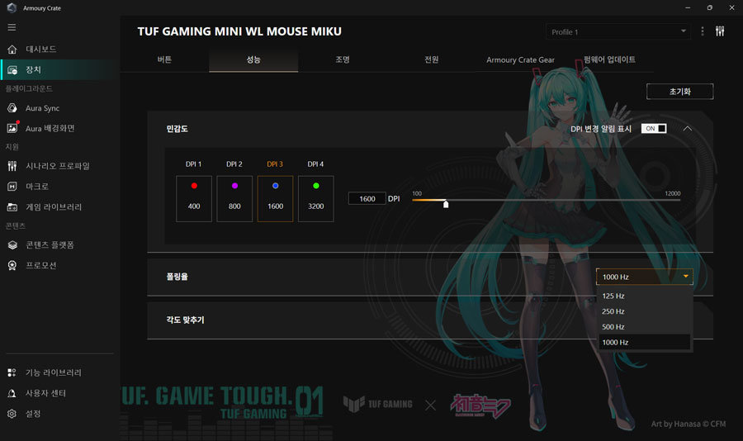This screenshot has width=743, height=441.
Task: Switch to the 펌웨어 업데이트 tab
Action: pos(609,60)
